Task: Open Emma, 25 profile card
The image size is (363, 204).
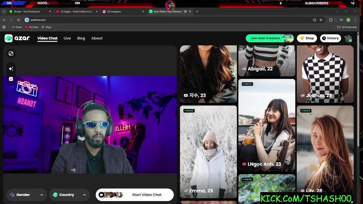Action: [208, 152]
